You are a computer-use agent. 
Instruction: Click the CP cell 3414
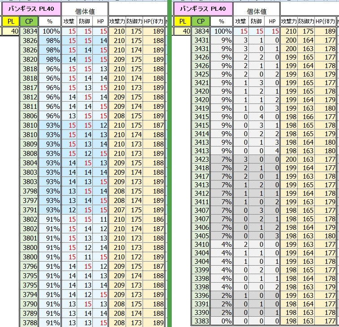[201, 134]
